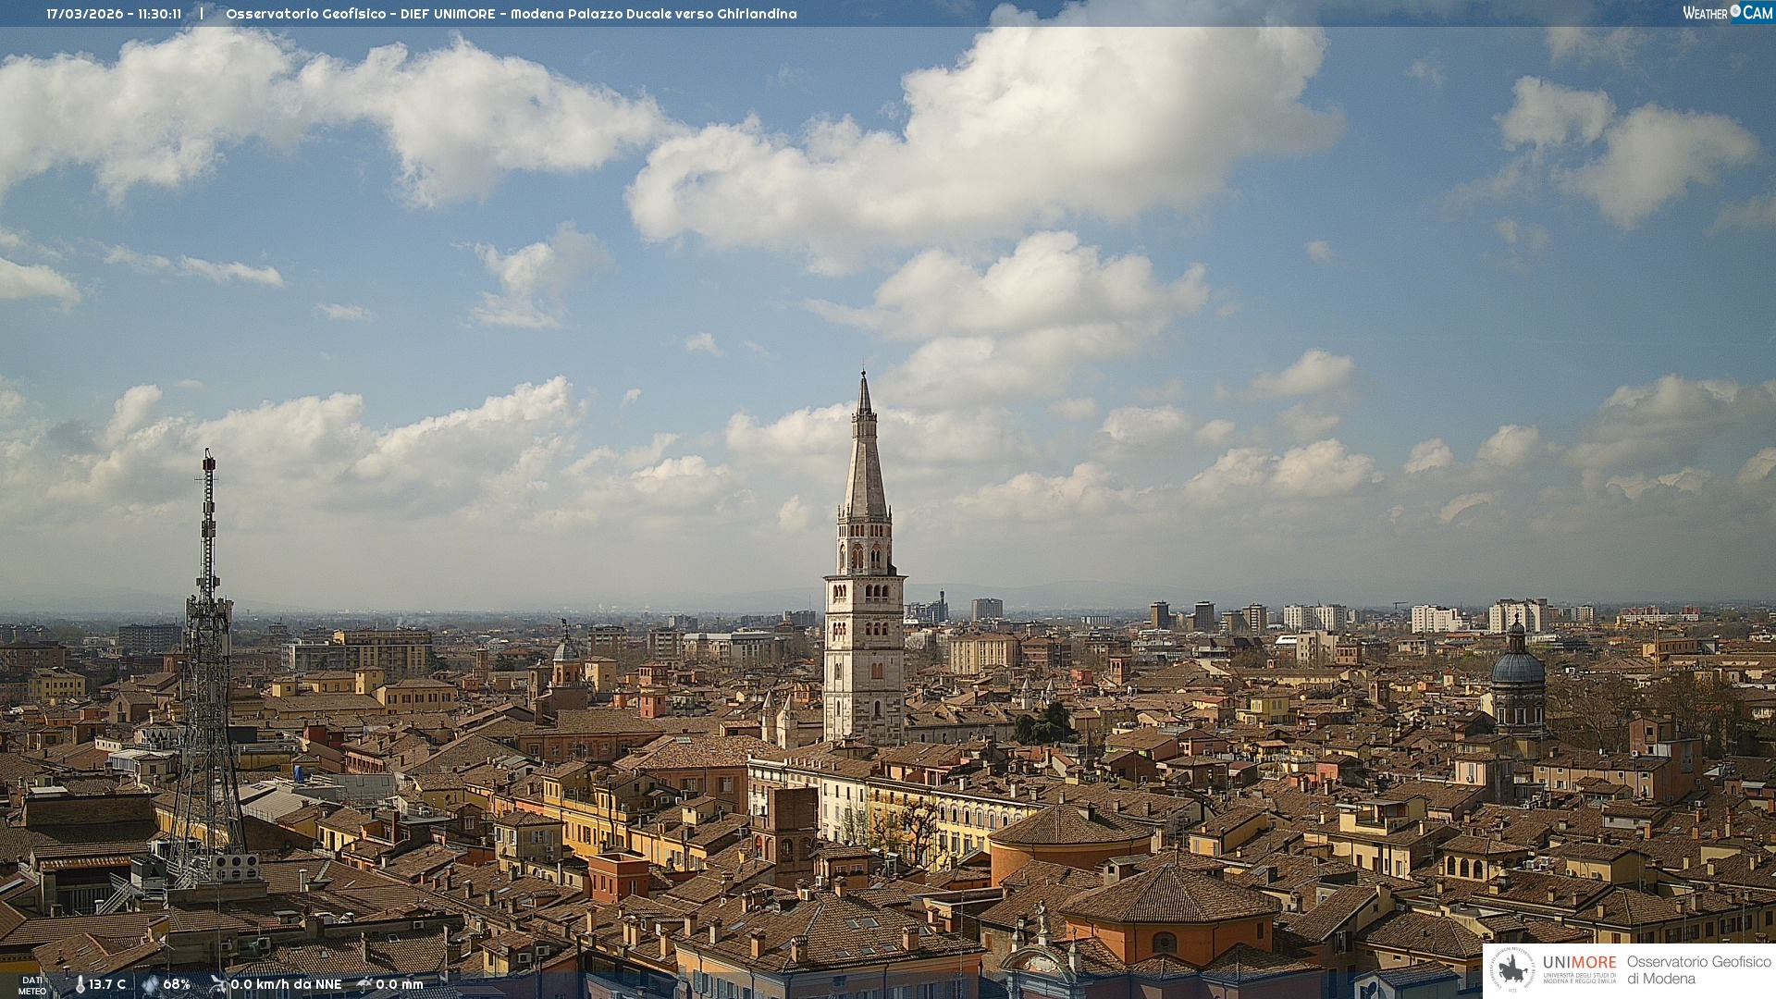
Task: Click the UNIMORE wordmark text
Action: click(x=1579, y=962)
